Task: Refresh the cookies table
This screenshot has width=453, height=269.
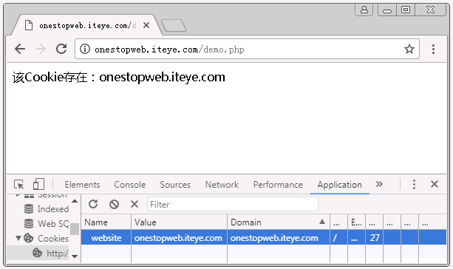Action: (x=93, y=204)
